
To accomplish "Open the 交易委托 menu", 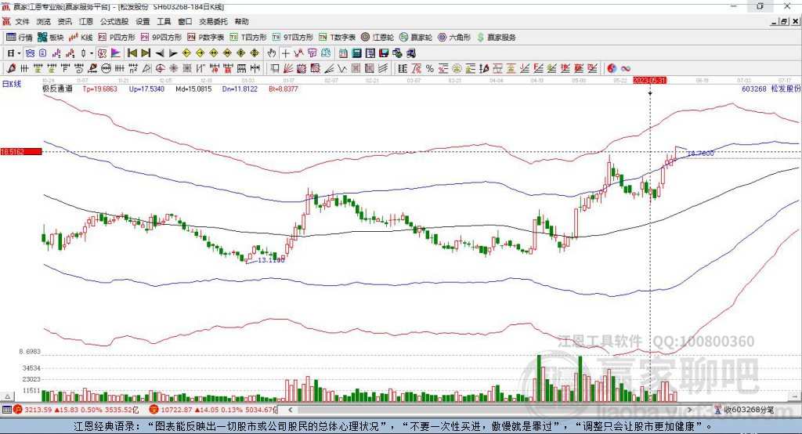I will [x=213, y=21].
